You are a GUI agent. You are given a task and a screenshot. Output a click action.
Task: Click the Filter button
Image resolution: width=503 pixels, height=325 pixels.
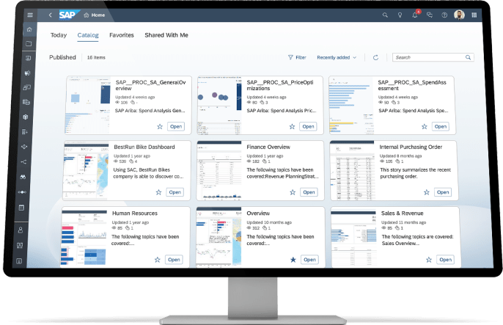[x=297, y=57]
